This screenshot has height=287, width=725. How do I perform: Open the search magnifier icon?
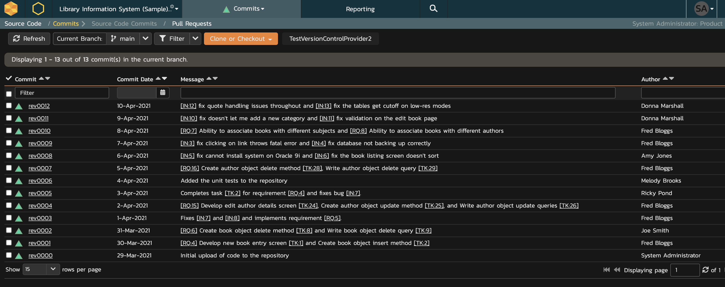pos(433,9)
